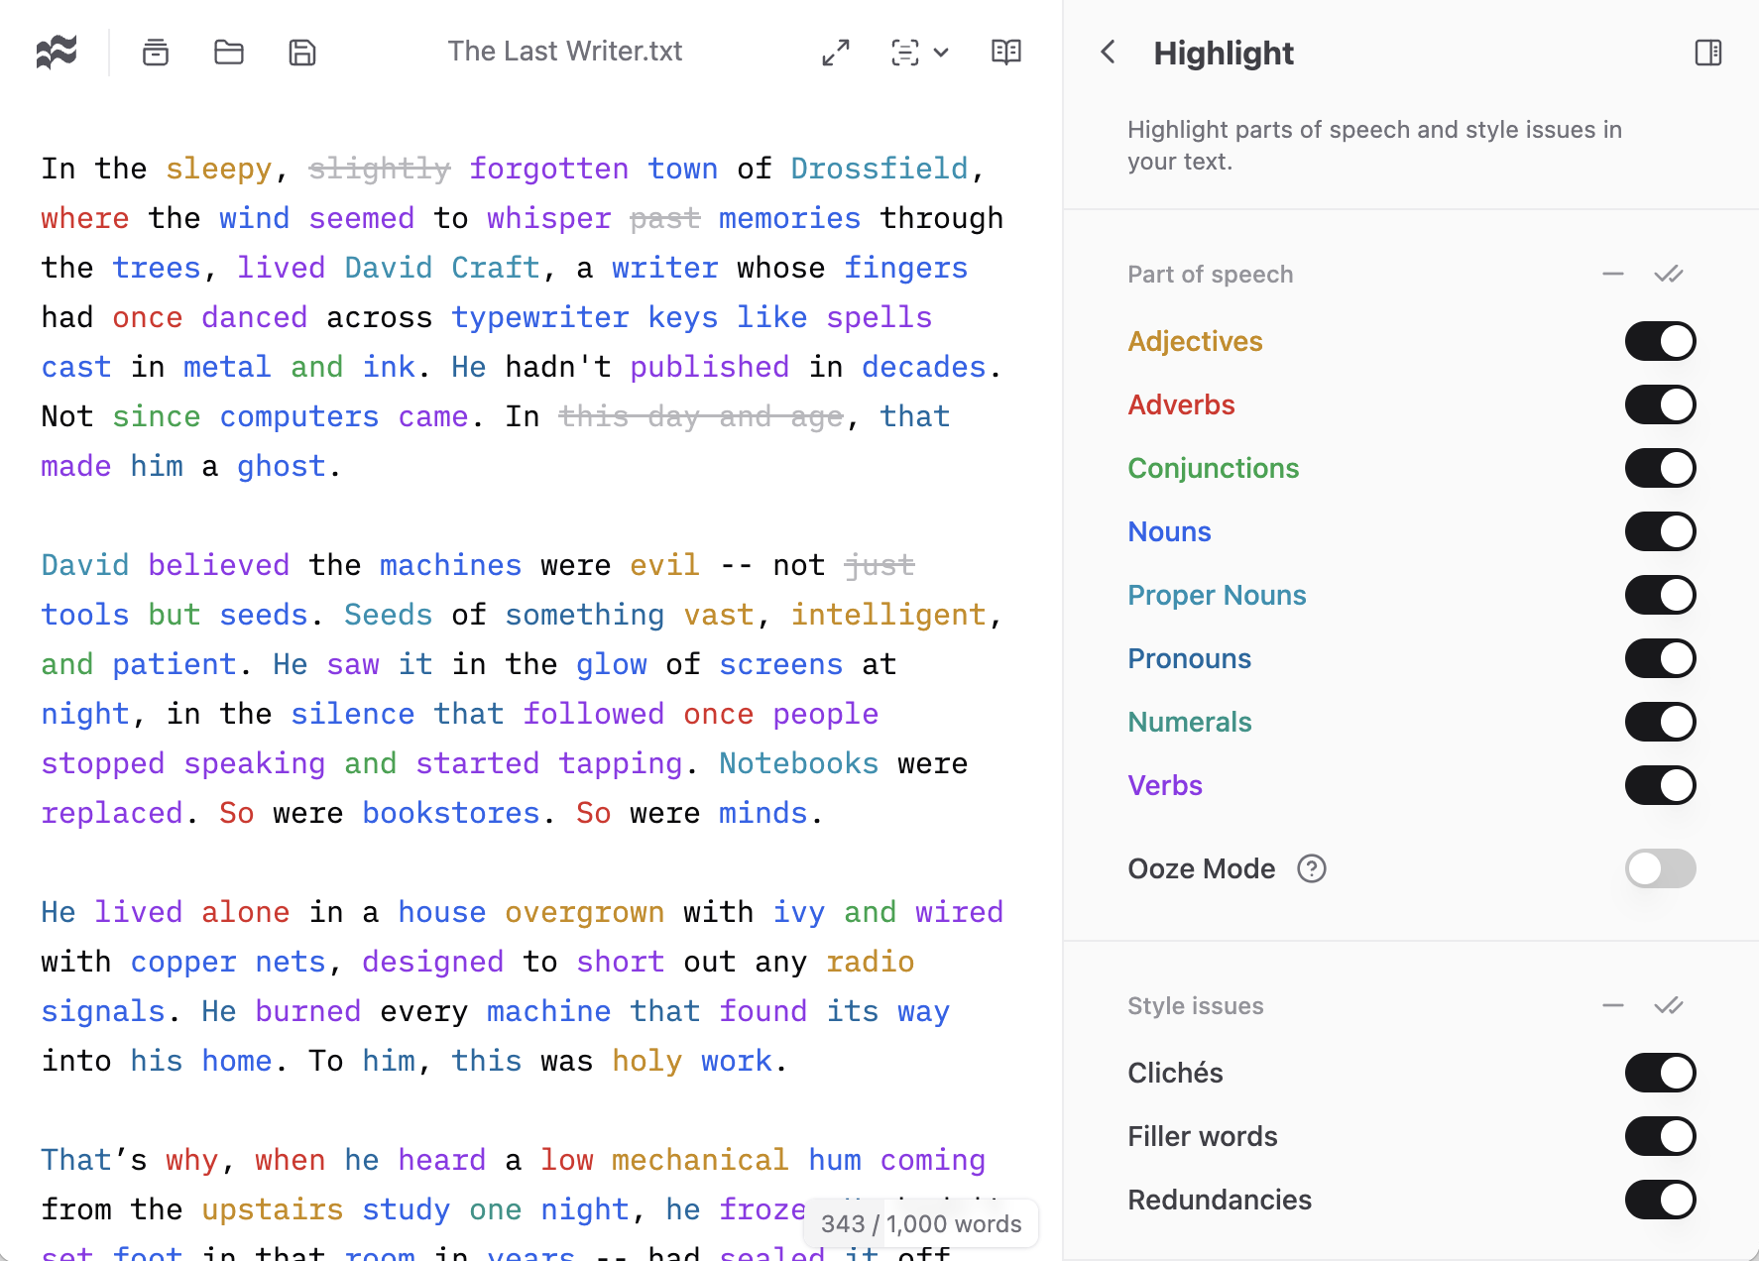Open the archive/history icon in toolbar
The image size is (1759, 1261).
tap(156, 52)
